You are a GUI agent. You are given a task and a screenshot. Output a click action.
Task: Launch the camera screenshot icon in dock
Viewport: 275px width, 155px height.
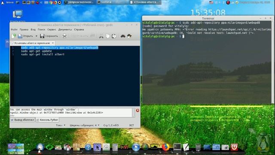pos(225,147)
